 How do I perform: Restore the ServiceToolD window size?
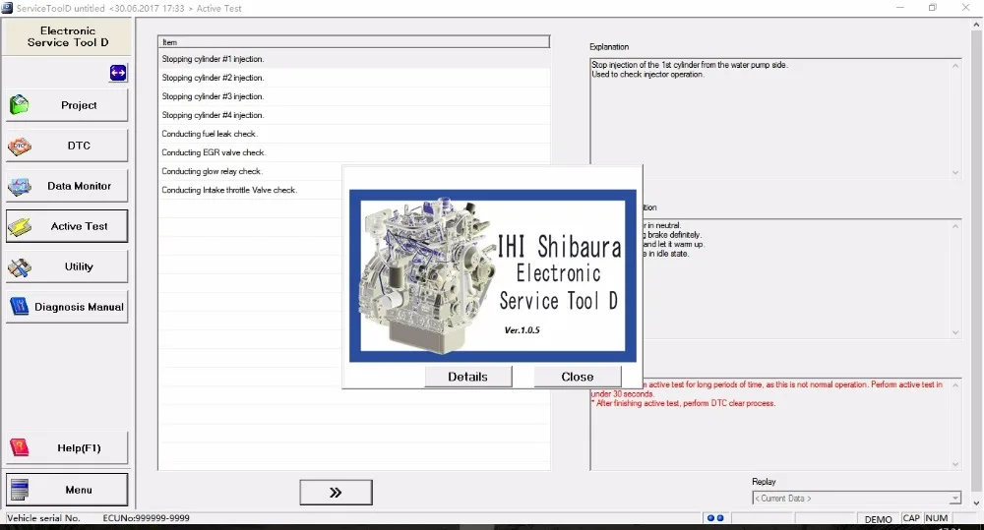click(933, 8)
